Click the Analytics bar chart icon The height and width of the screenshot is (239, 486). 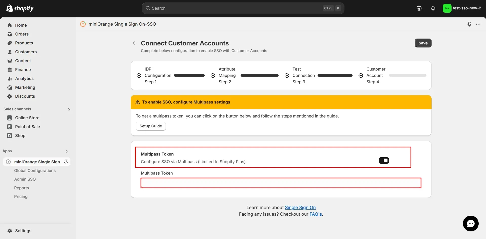[10, 79]
